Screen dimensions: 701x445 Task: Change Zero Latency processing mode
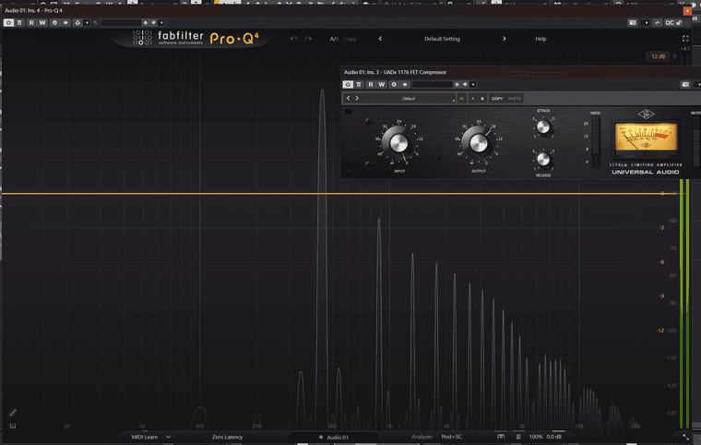pos(227,437)
